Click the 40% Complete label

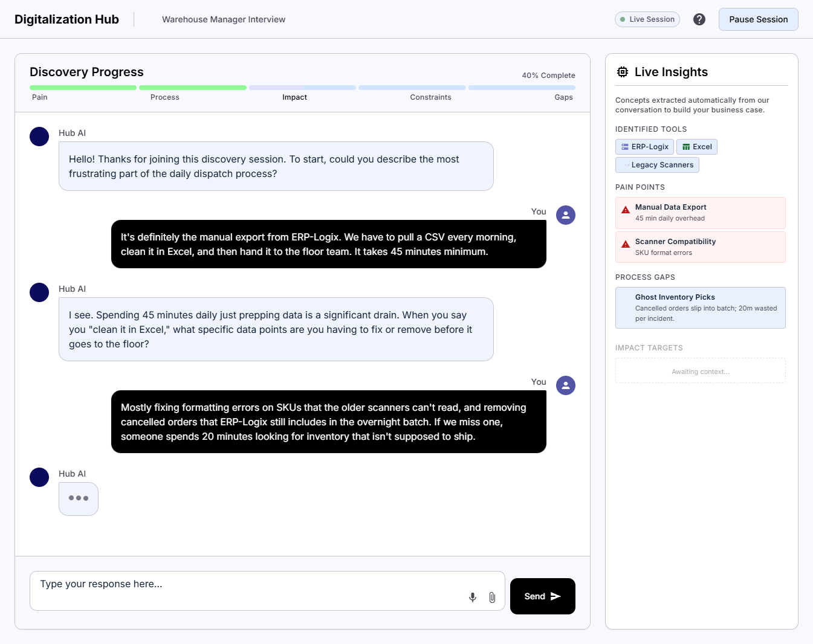pos(548,76)
